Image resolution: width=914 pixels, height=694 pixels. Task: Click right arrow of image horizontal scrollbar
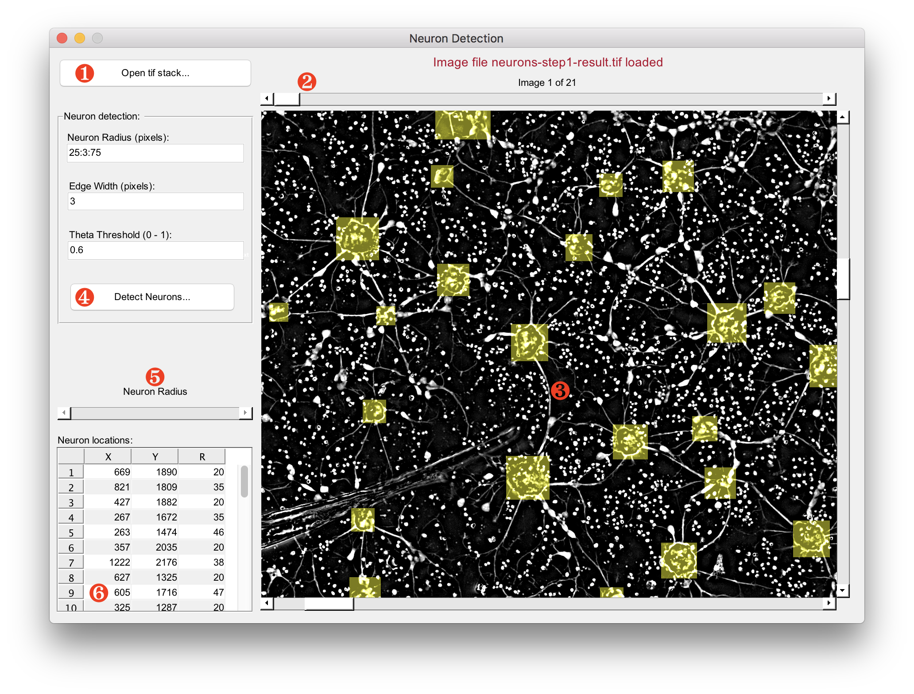point(829,603)
